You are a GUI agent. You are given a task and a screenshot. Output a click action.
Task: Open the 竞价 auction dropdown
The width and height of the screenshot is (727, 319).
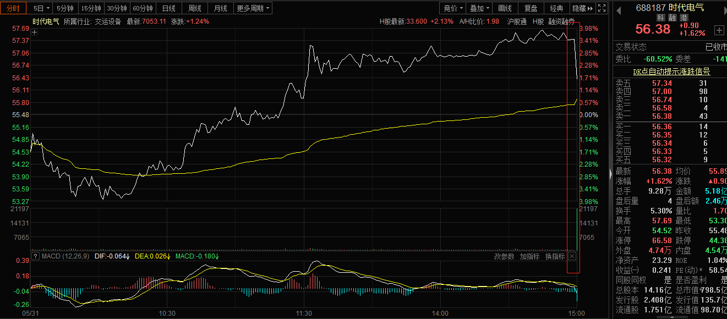[453, 8]
